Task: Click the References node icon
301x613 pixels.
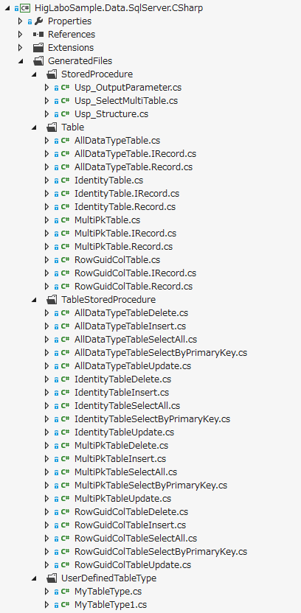Action: point(38,35)
